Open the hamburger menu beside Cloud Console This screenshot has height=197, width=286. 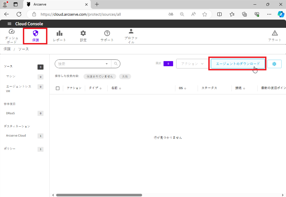9,24
